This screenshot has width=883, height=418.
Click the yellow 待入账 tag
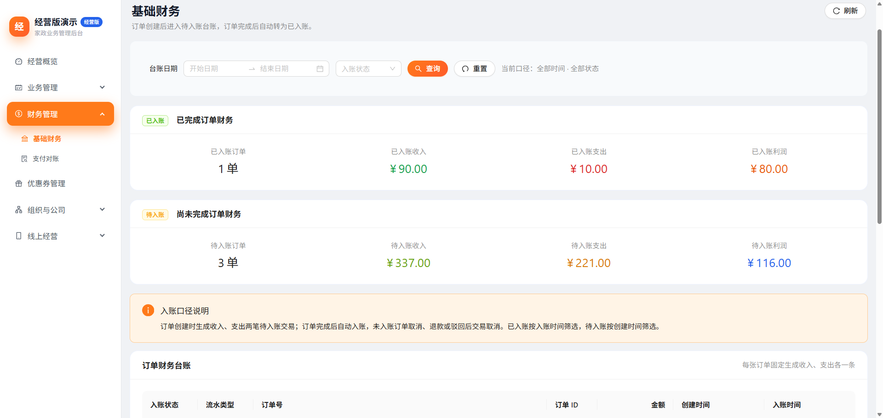(155, 215)
